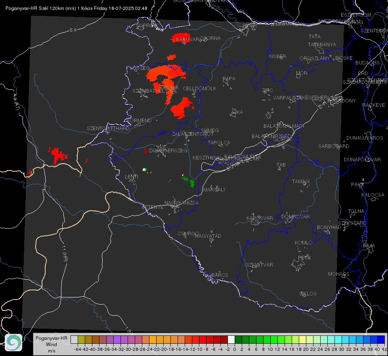
Task: Click the ZIRC label
Action: [x=268, y=91]
